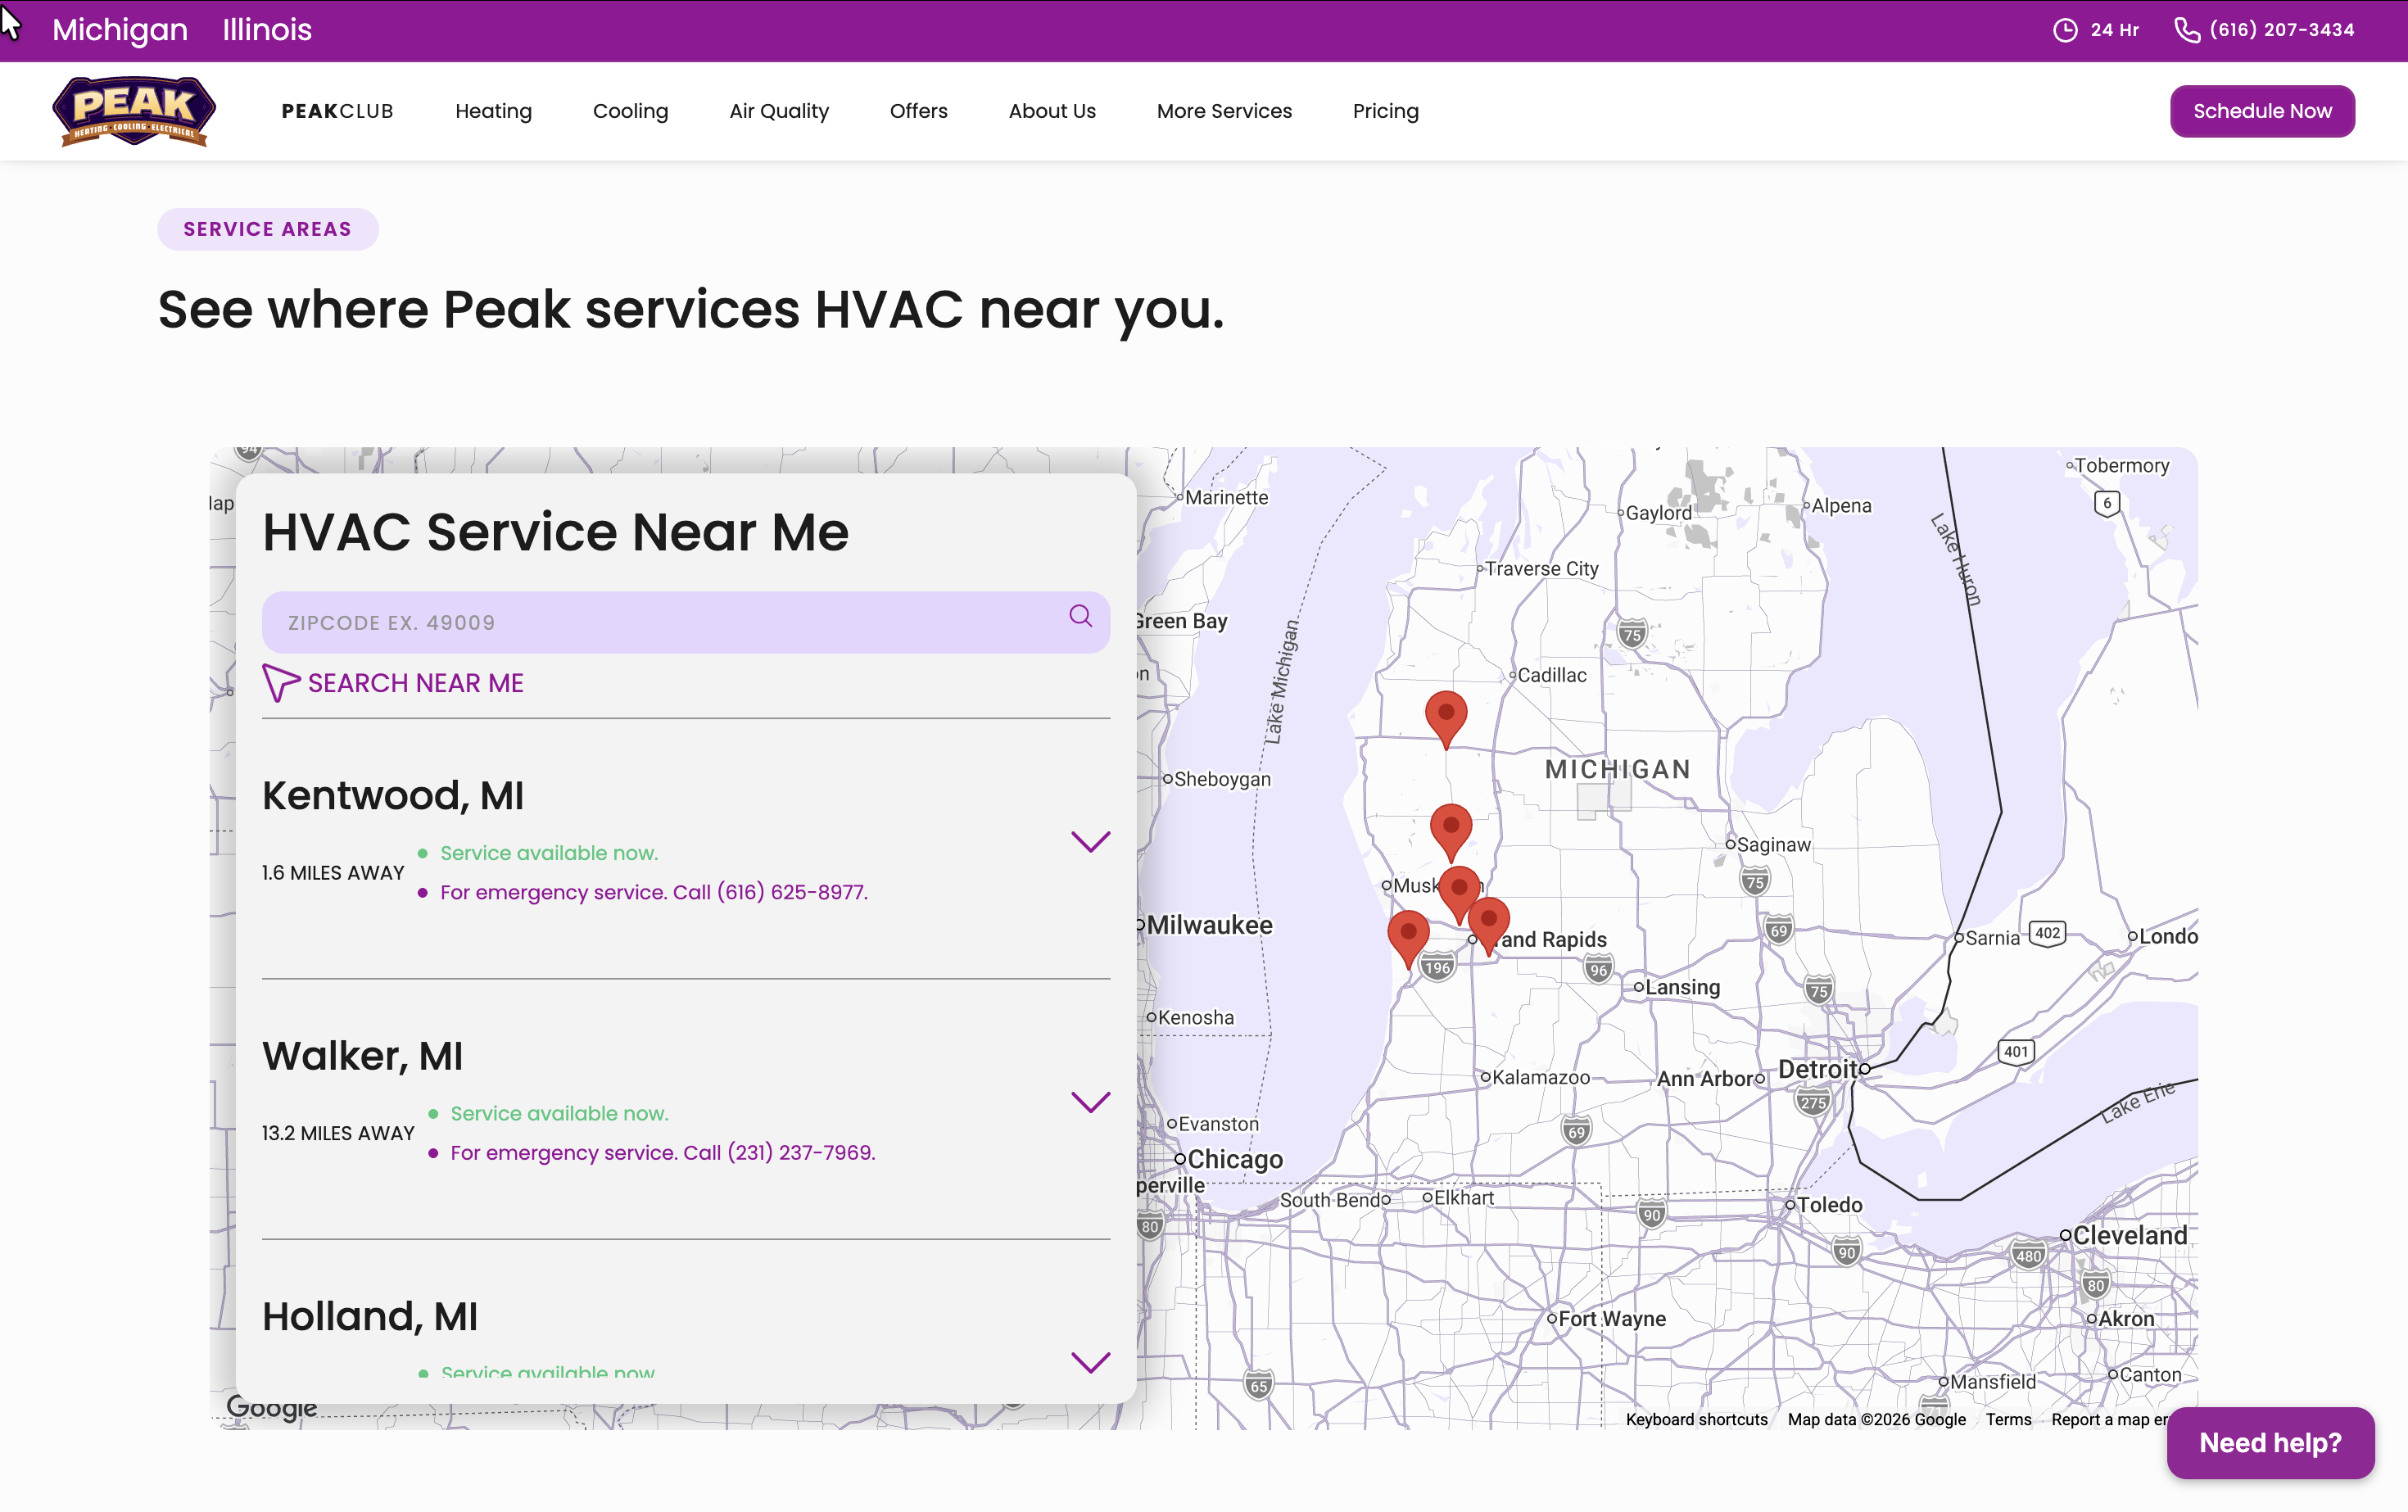
Task: Focus the zipcode search input field
Action: [686, 622]
